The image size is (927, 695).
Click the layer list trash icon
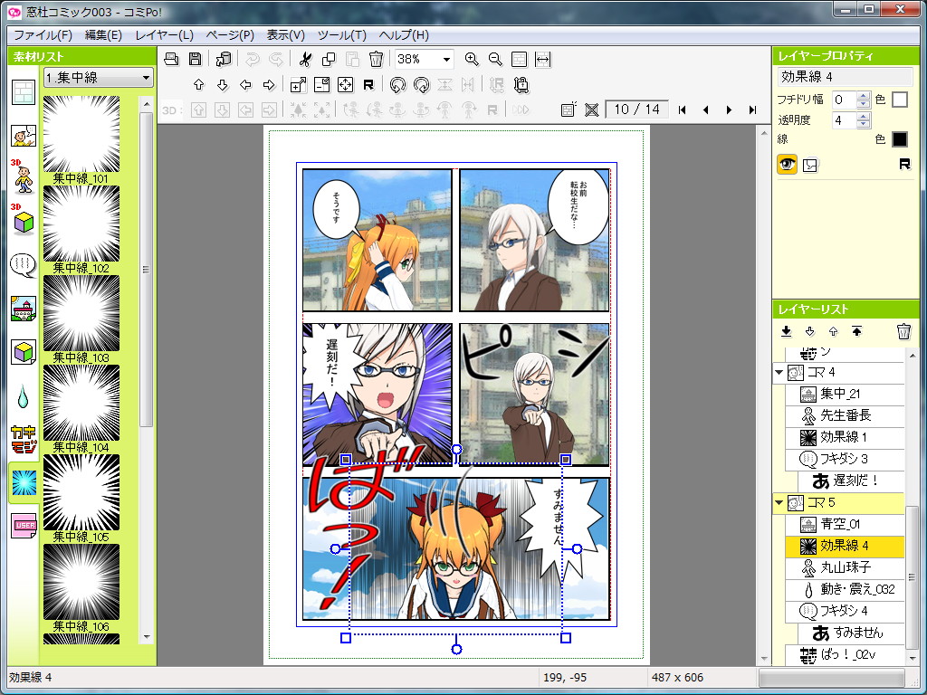pyautogui.click(x=903, y=331)
